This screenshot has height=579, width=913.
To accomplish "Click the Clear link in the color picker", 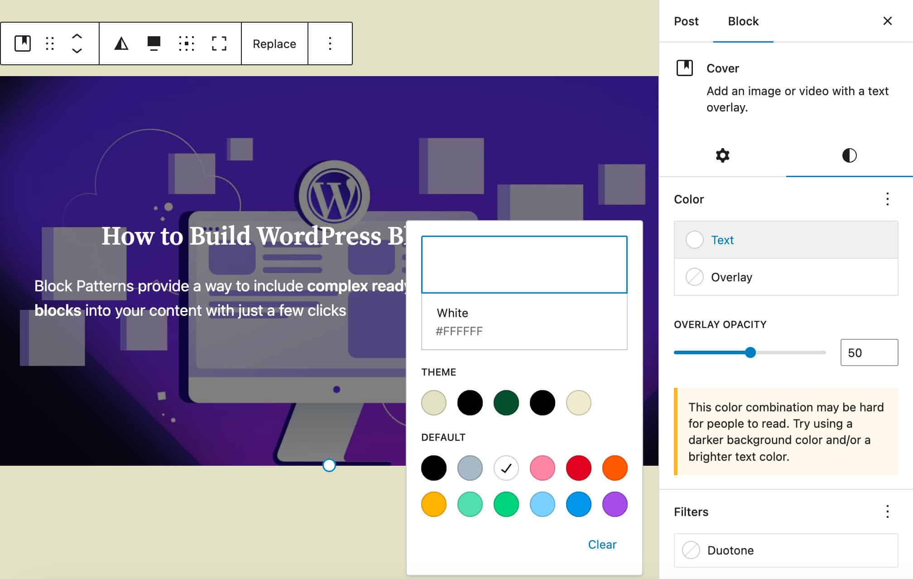I will tap(602, 544).
